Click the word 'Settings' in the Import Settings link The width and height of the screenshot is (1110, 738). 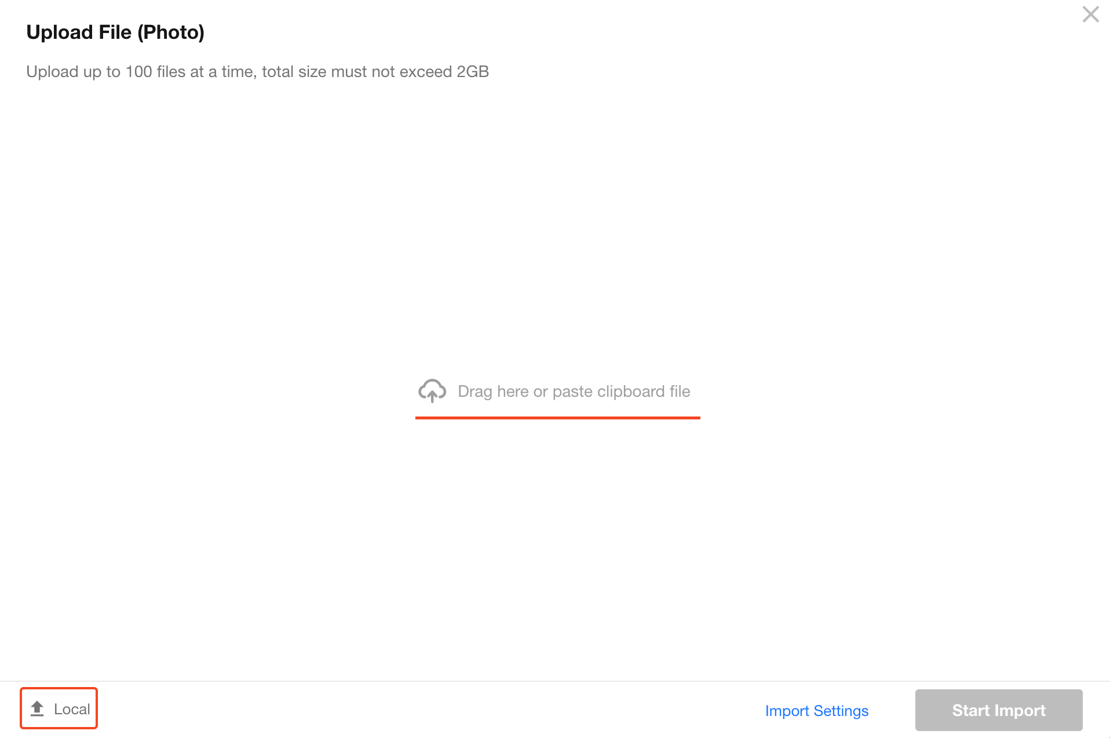coord(841,711)
